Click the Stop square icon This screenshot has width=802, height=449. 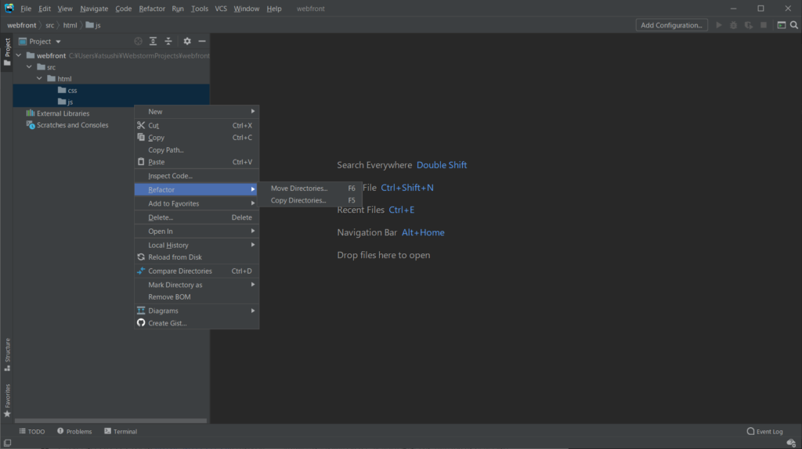point(764,25)
